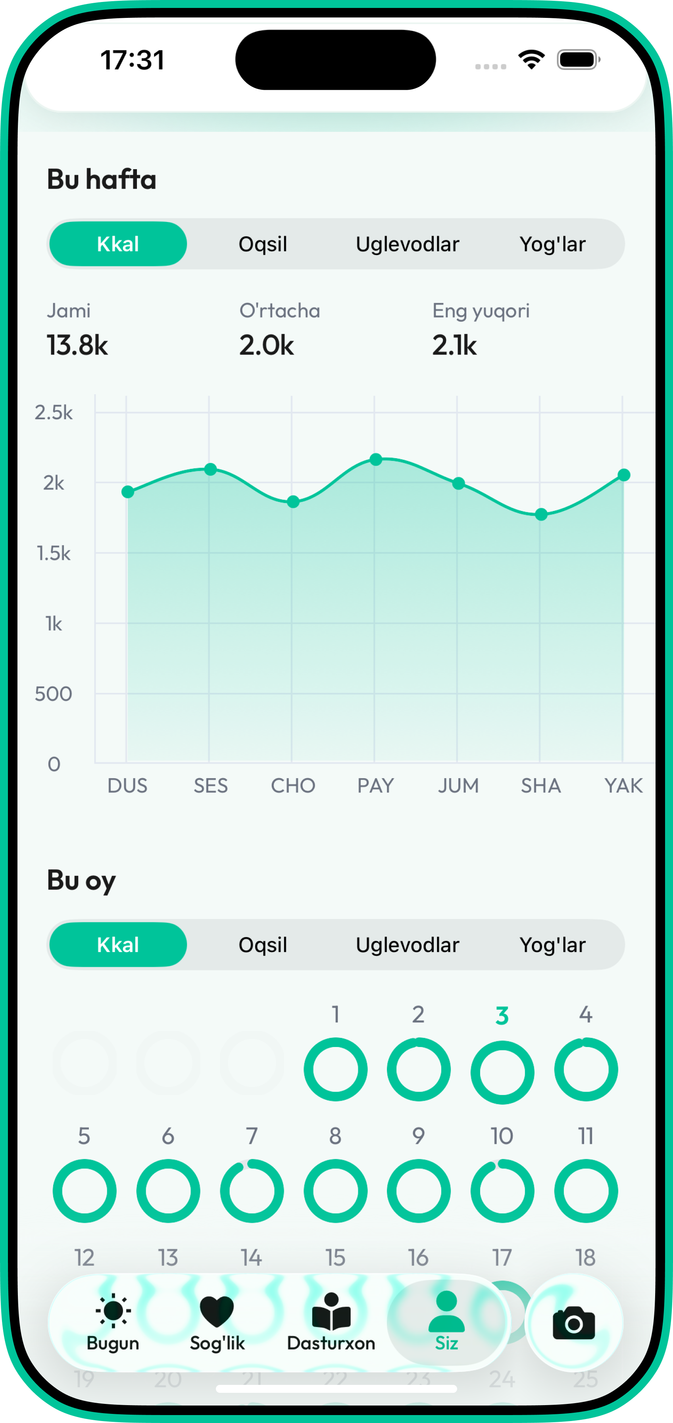Screen dimensions: 673x1423
Task: Switch monthly view to Yog'lar
Action: pos(552,945)
